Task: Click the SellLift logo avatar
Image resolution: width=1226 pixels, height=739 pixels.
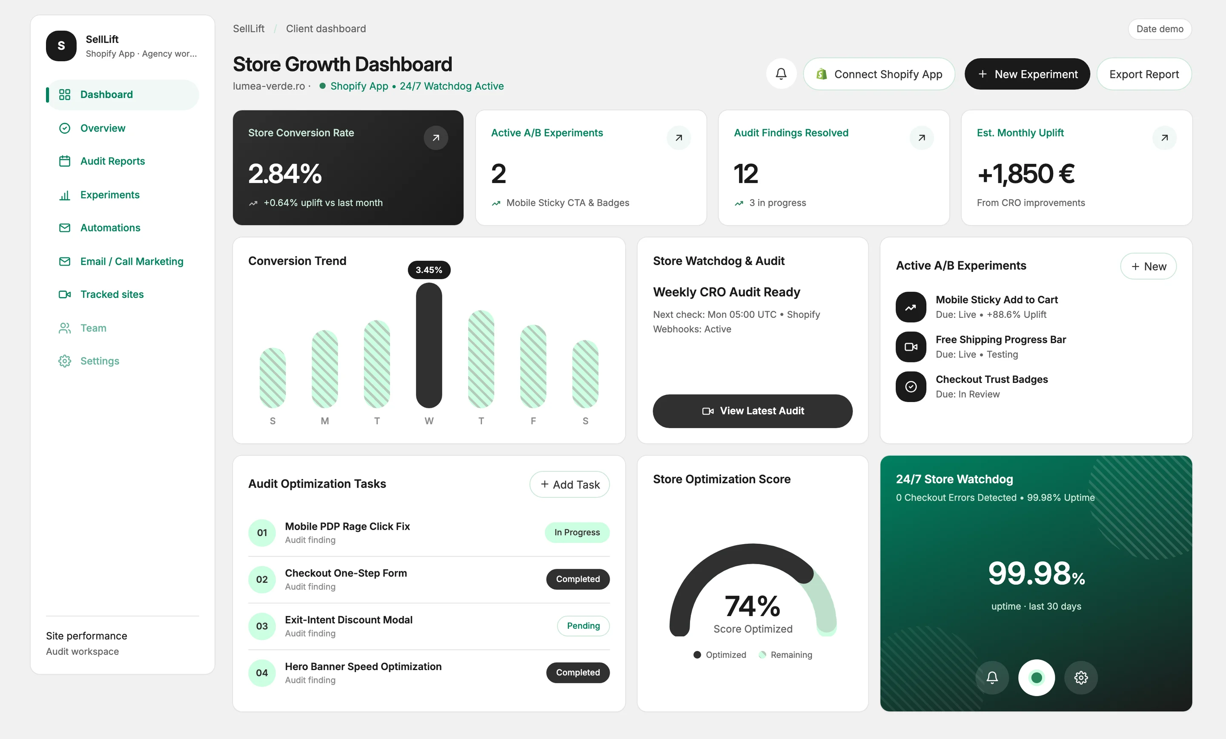Action: pyautogui.click(x=61, y=46)
